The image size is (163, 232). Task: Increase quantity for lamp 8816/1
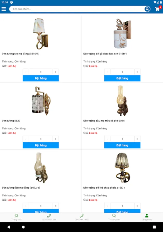[56, 72]
